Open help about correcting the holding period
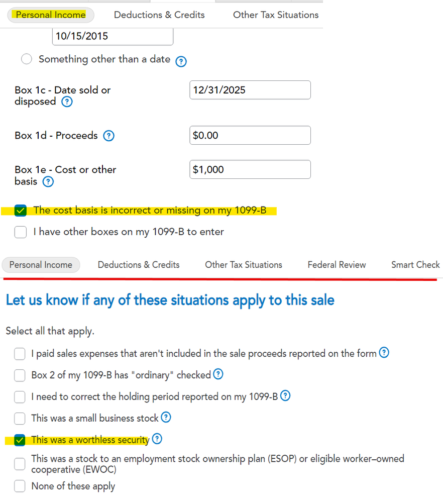Screen dimensions: 443x502 (x=285, y=396)
